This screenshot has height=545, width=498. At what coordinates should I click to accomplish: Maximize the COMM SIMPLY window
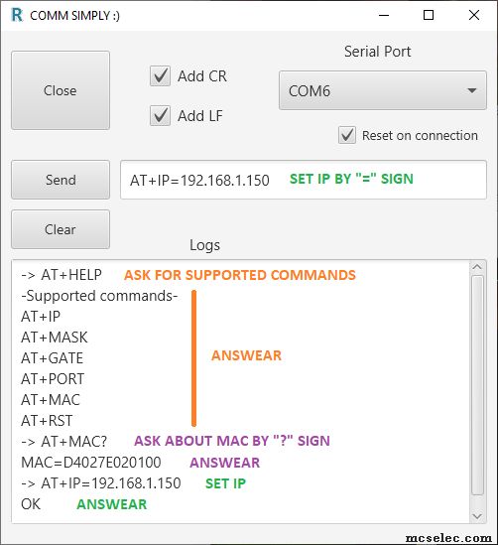pos(429,15)
